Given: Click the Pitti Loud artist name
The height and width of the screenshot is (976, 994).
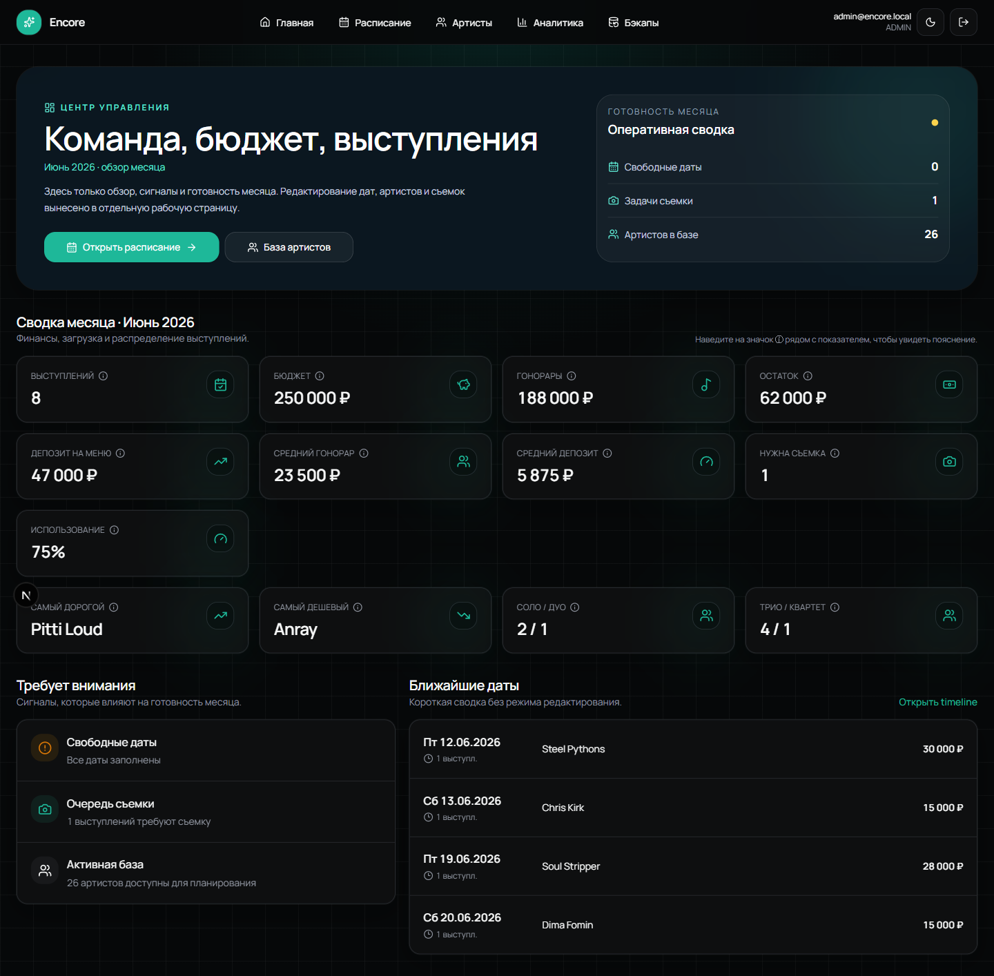Looking at the screenshot, I should click(67, 629).
